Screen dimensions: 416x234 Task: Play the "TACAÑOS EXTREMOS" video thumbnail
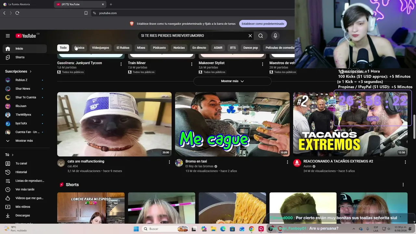350,124
